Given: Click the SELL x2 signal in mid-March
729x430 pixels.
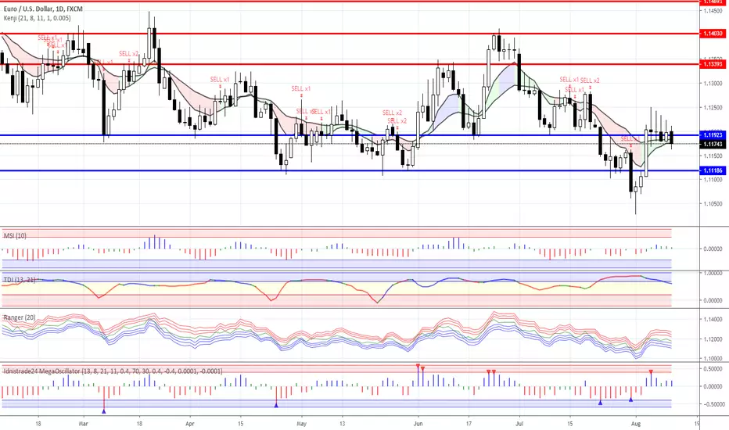Looking at the screenshot, I should (129, 53).
